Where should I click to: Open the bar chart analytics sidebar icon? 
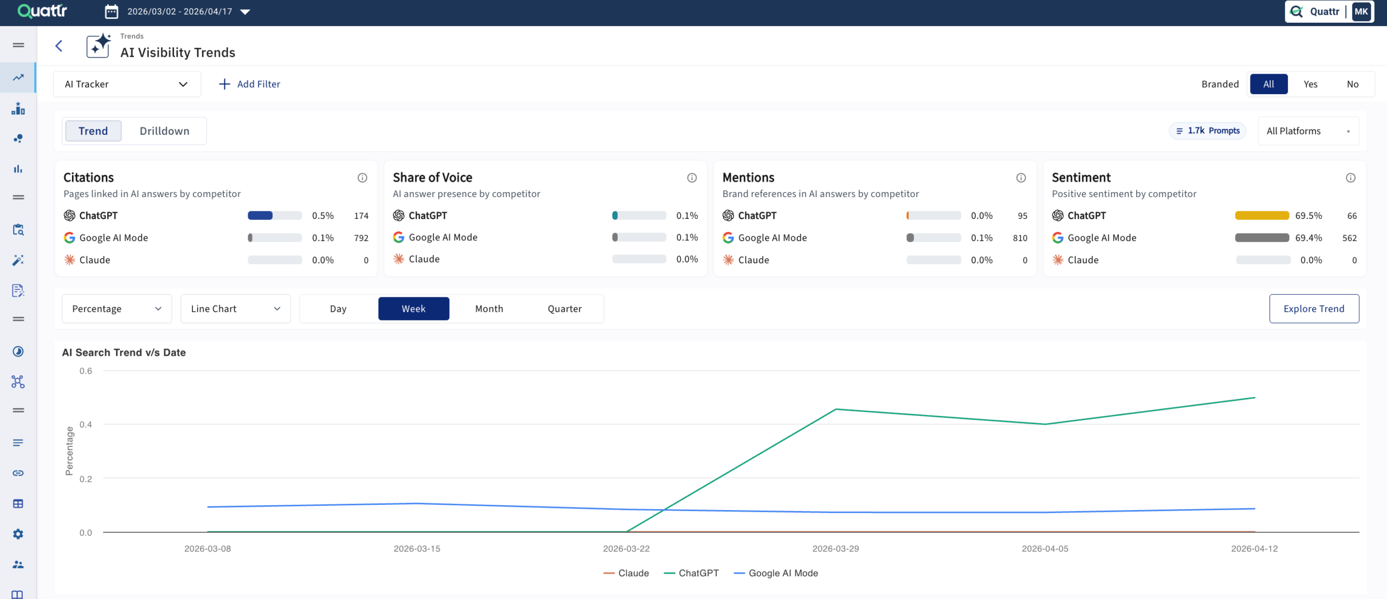click(x=18, y=168)
